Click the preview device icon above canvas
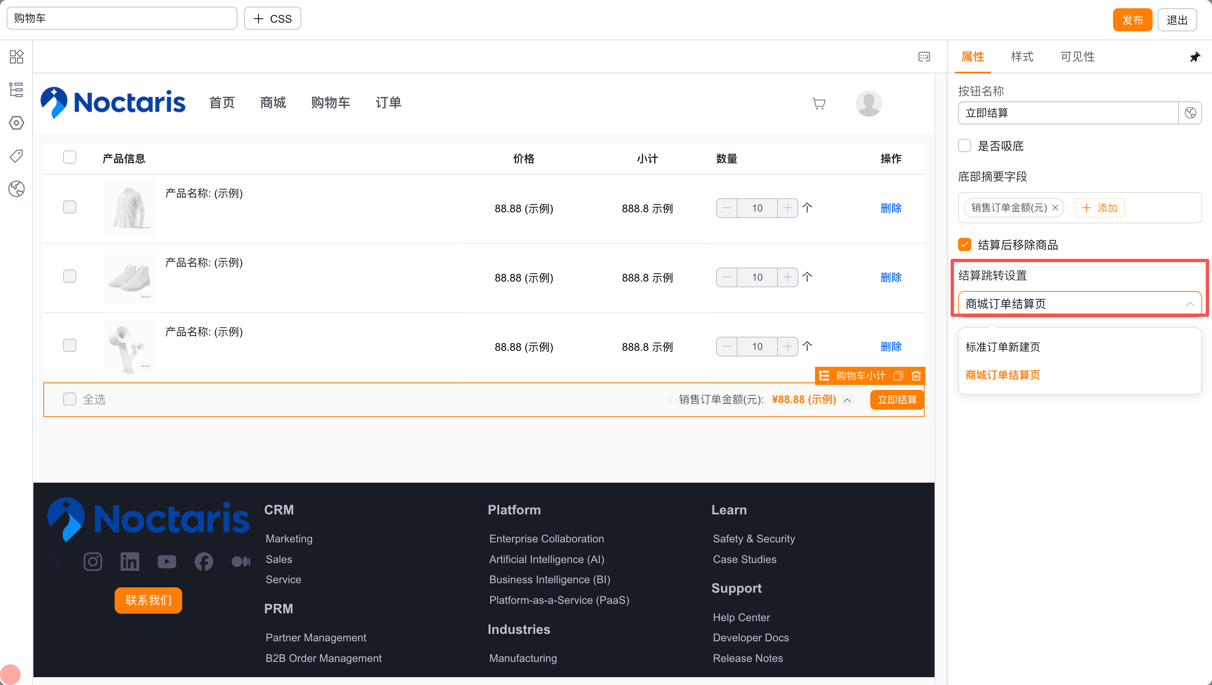 [924, 57]
